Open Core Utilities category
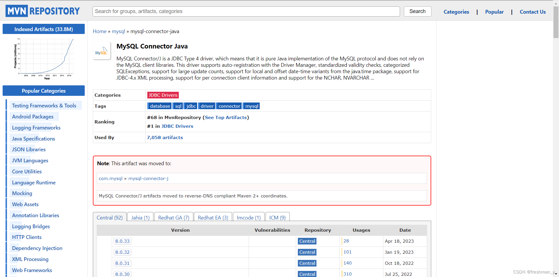 [27, 171]
